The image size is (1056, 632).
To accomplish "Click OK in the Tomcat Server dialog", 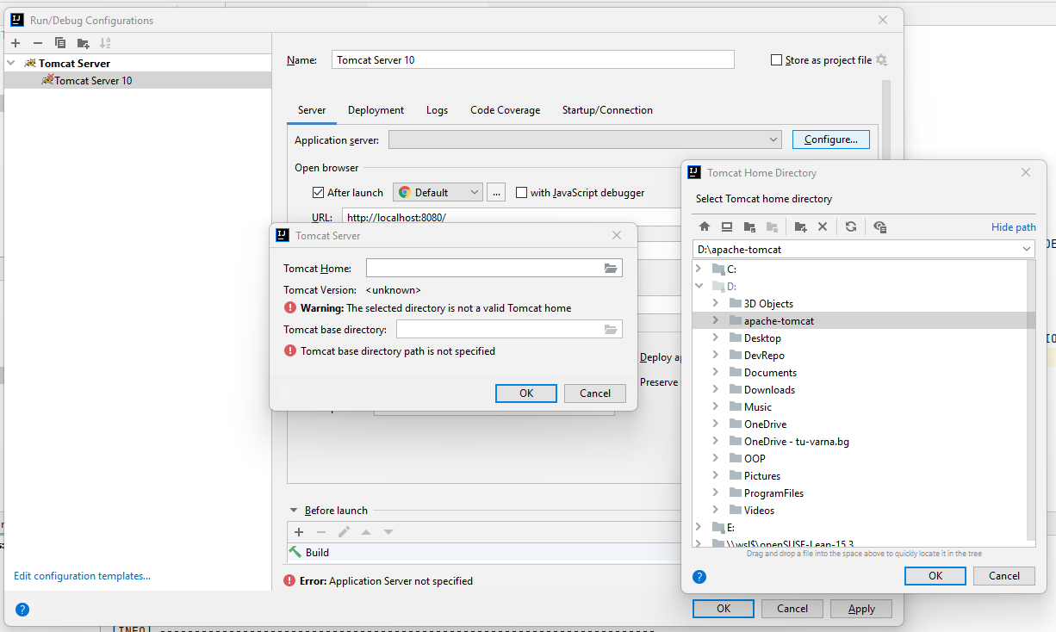I will pos(526,393).
